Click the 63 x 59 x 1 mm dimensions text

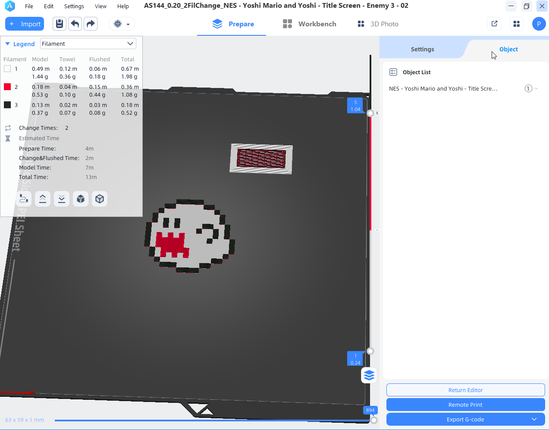(x=25, y=420)
